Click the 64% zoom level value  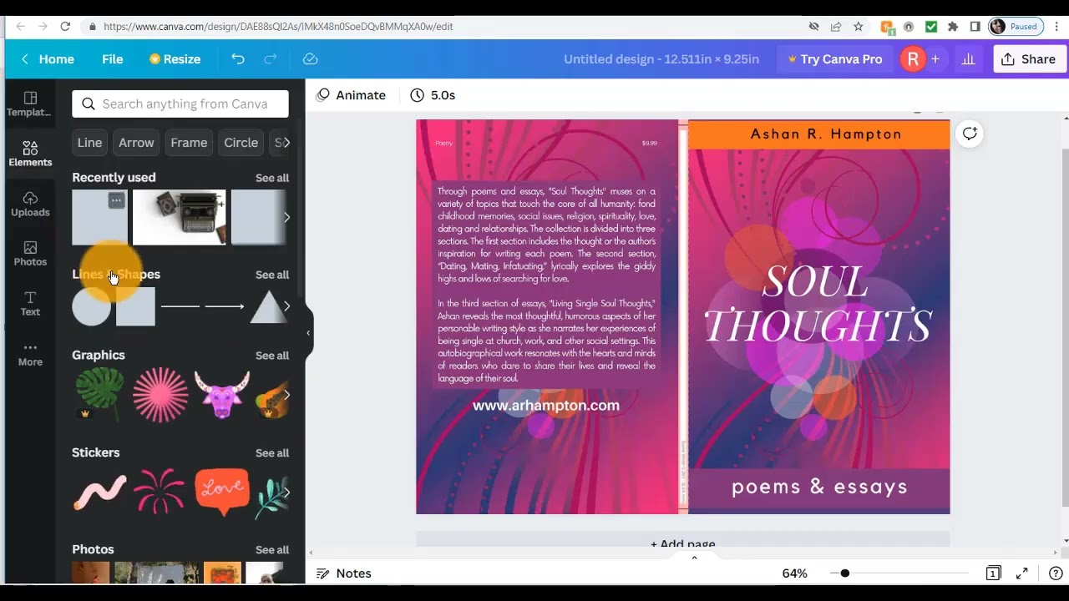pos(794,573)
